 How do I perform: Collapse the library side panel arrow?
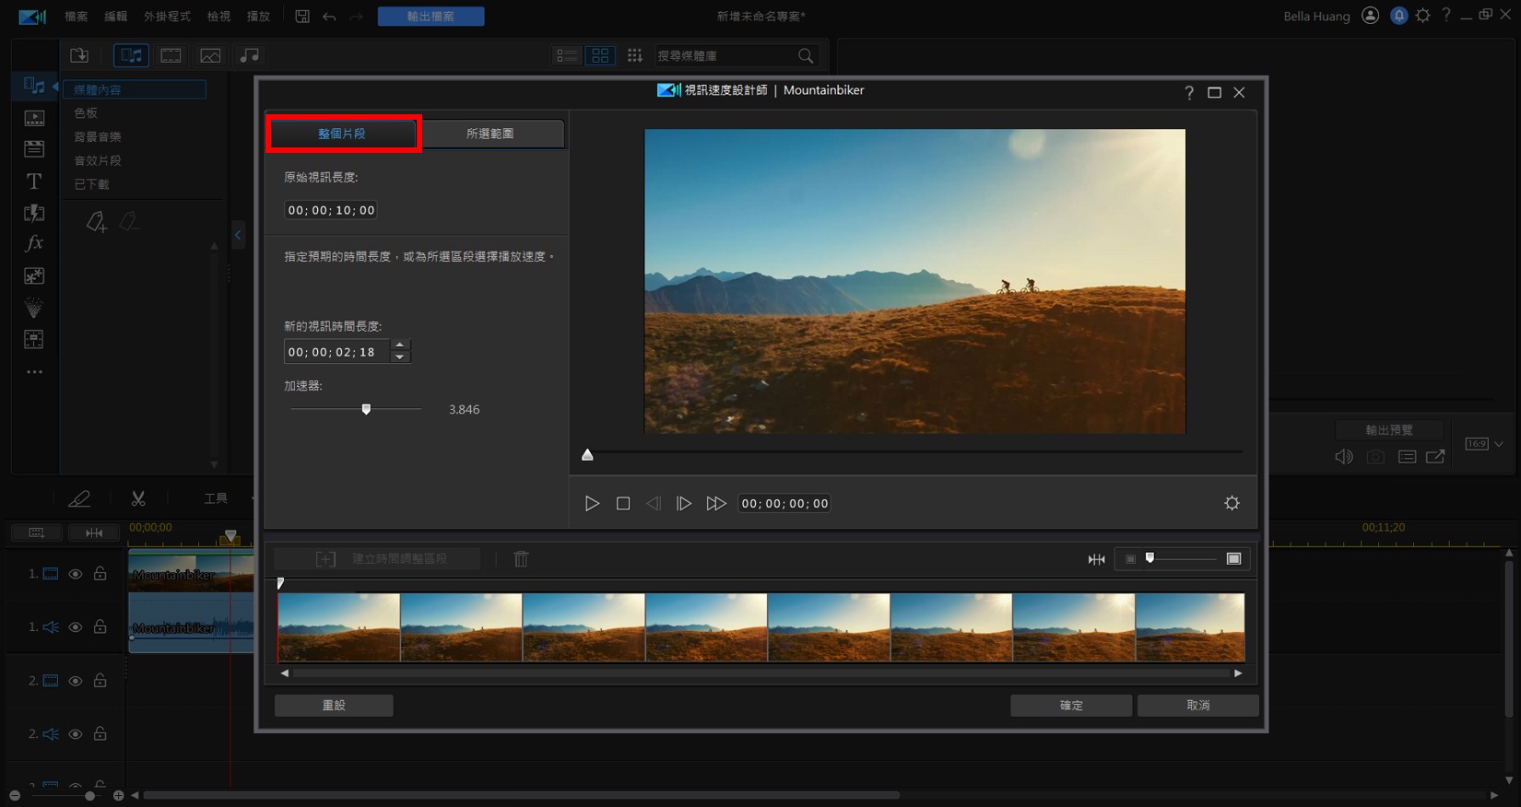pyautogui.click(x=238, y=235)
